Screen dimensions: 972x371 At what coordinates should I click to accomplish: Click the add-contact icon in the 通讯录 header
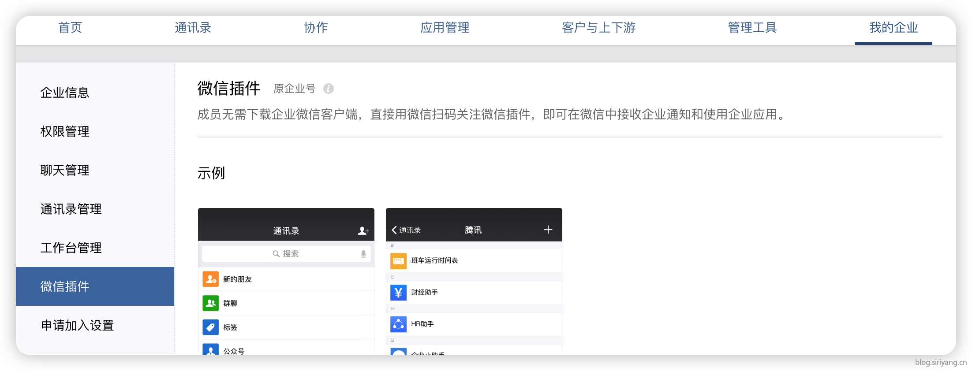point(363,230)
